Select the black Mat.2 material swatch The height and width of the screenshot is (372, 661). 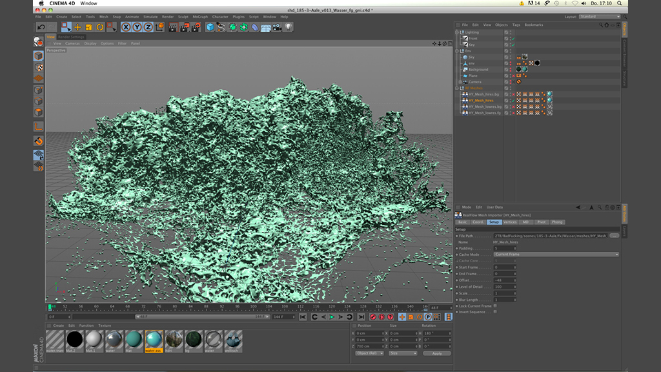(x=74, y=339)
